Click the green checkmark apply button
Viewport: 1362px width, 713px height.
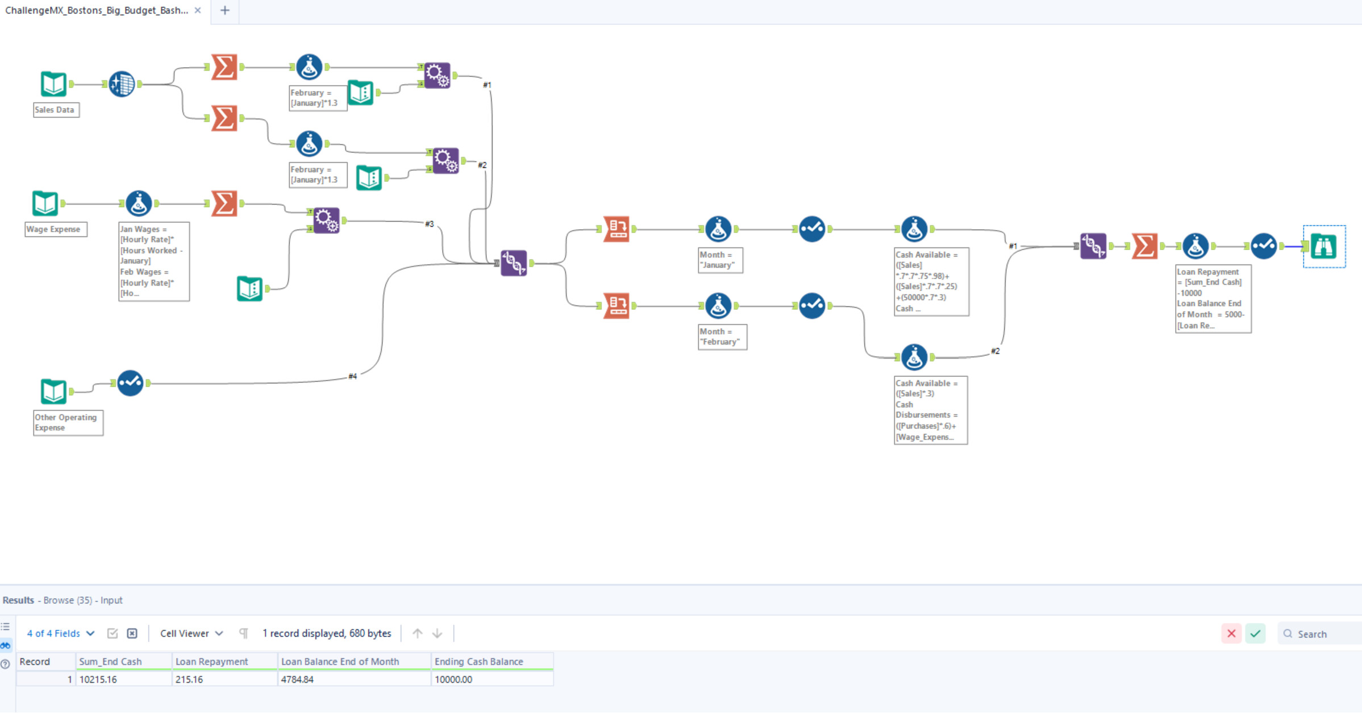coord(1255,633)
